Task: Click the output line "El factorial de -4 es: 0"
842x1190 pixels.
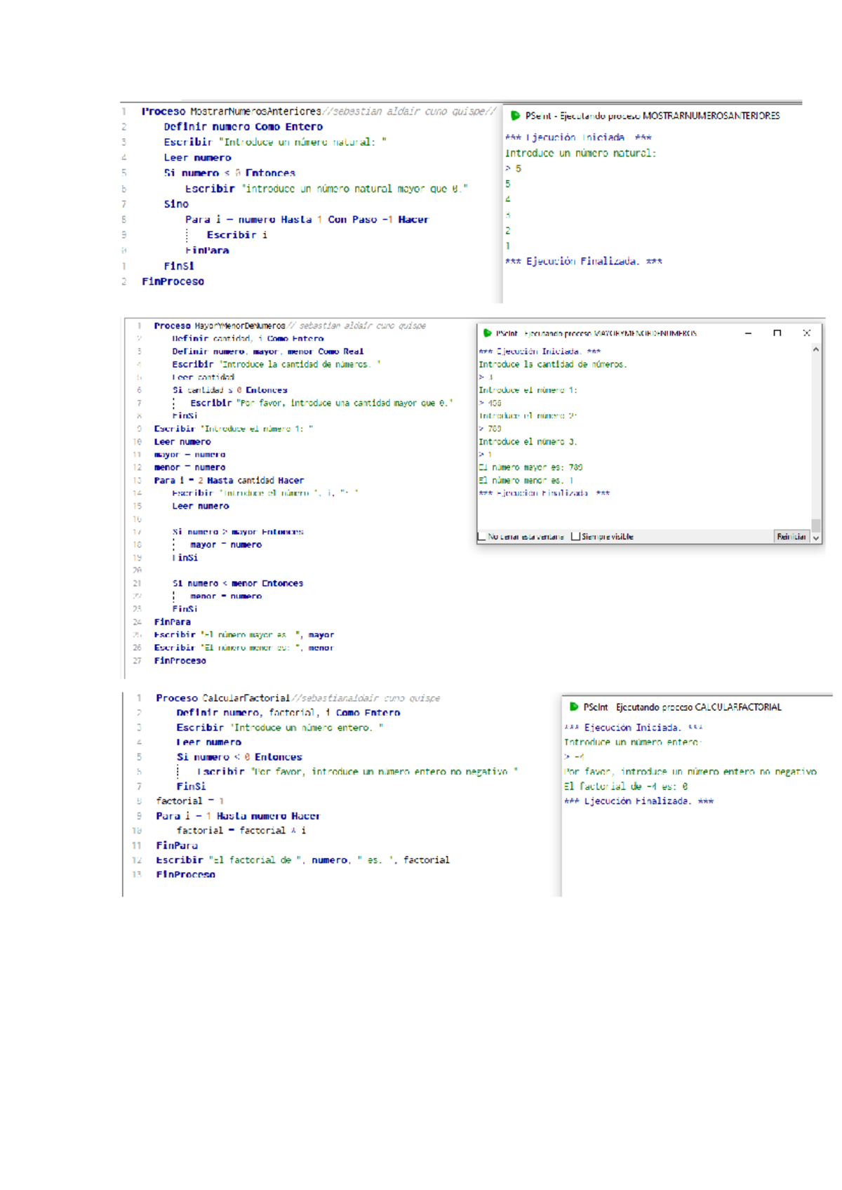Action: pyautogui.click(x=626, y=787)
